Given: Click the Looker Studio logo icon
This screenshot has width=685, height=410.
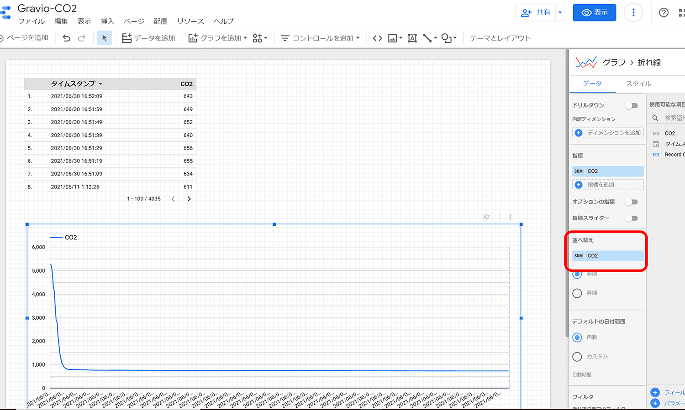Looking at the screenshot, I should coord(5,13).
